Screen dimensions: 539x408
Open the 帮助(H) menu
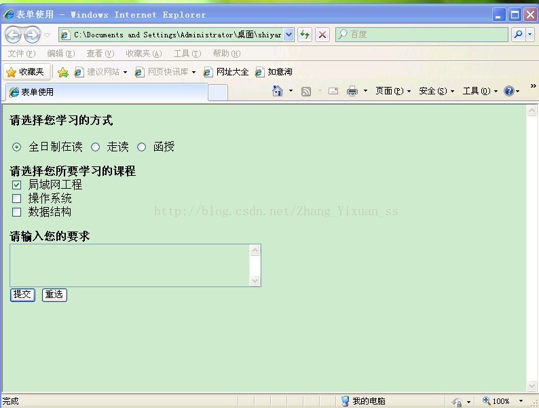(227, 54)
